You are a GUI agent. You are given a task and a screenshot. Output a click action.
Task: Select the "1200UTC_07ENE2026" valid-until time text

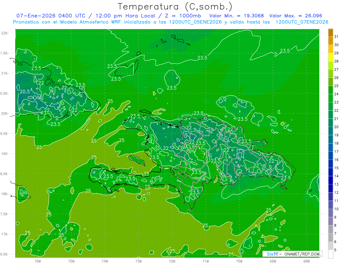point(302,22)
